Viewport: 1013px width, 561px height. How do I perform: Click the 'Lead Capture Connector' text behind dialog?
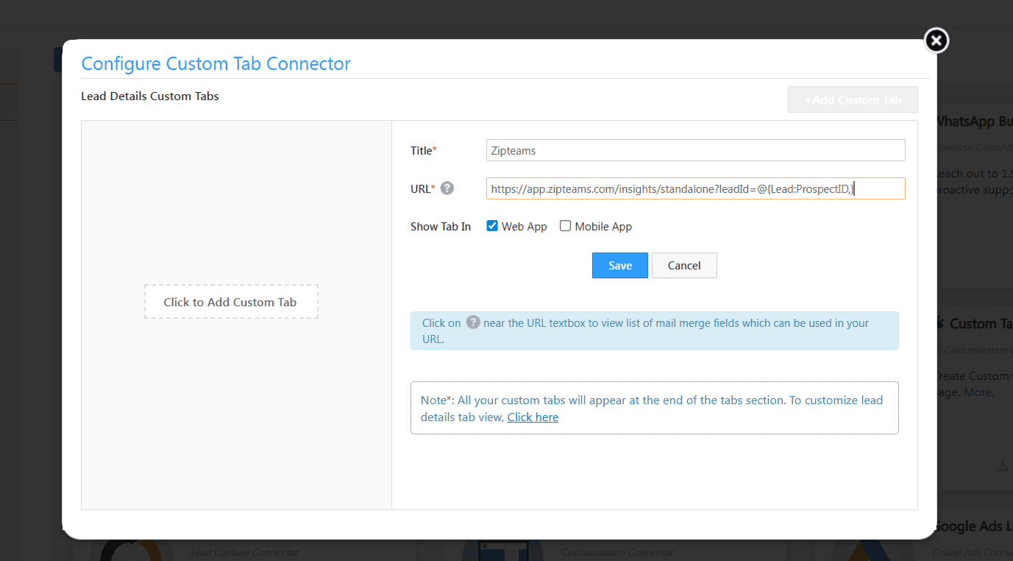(245, 552)
